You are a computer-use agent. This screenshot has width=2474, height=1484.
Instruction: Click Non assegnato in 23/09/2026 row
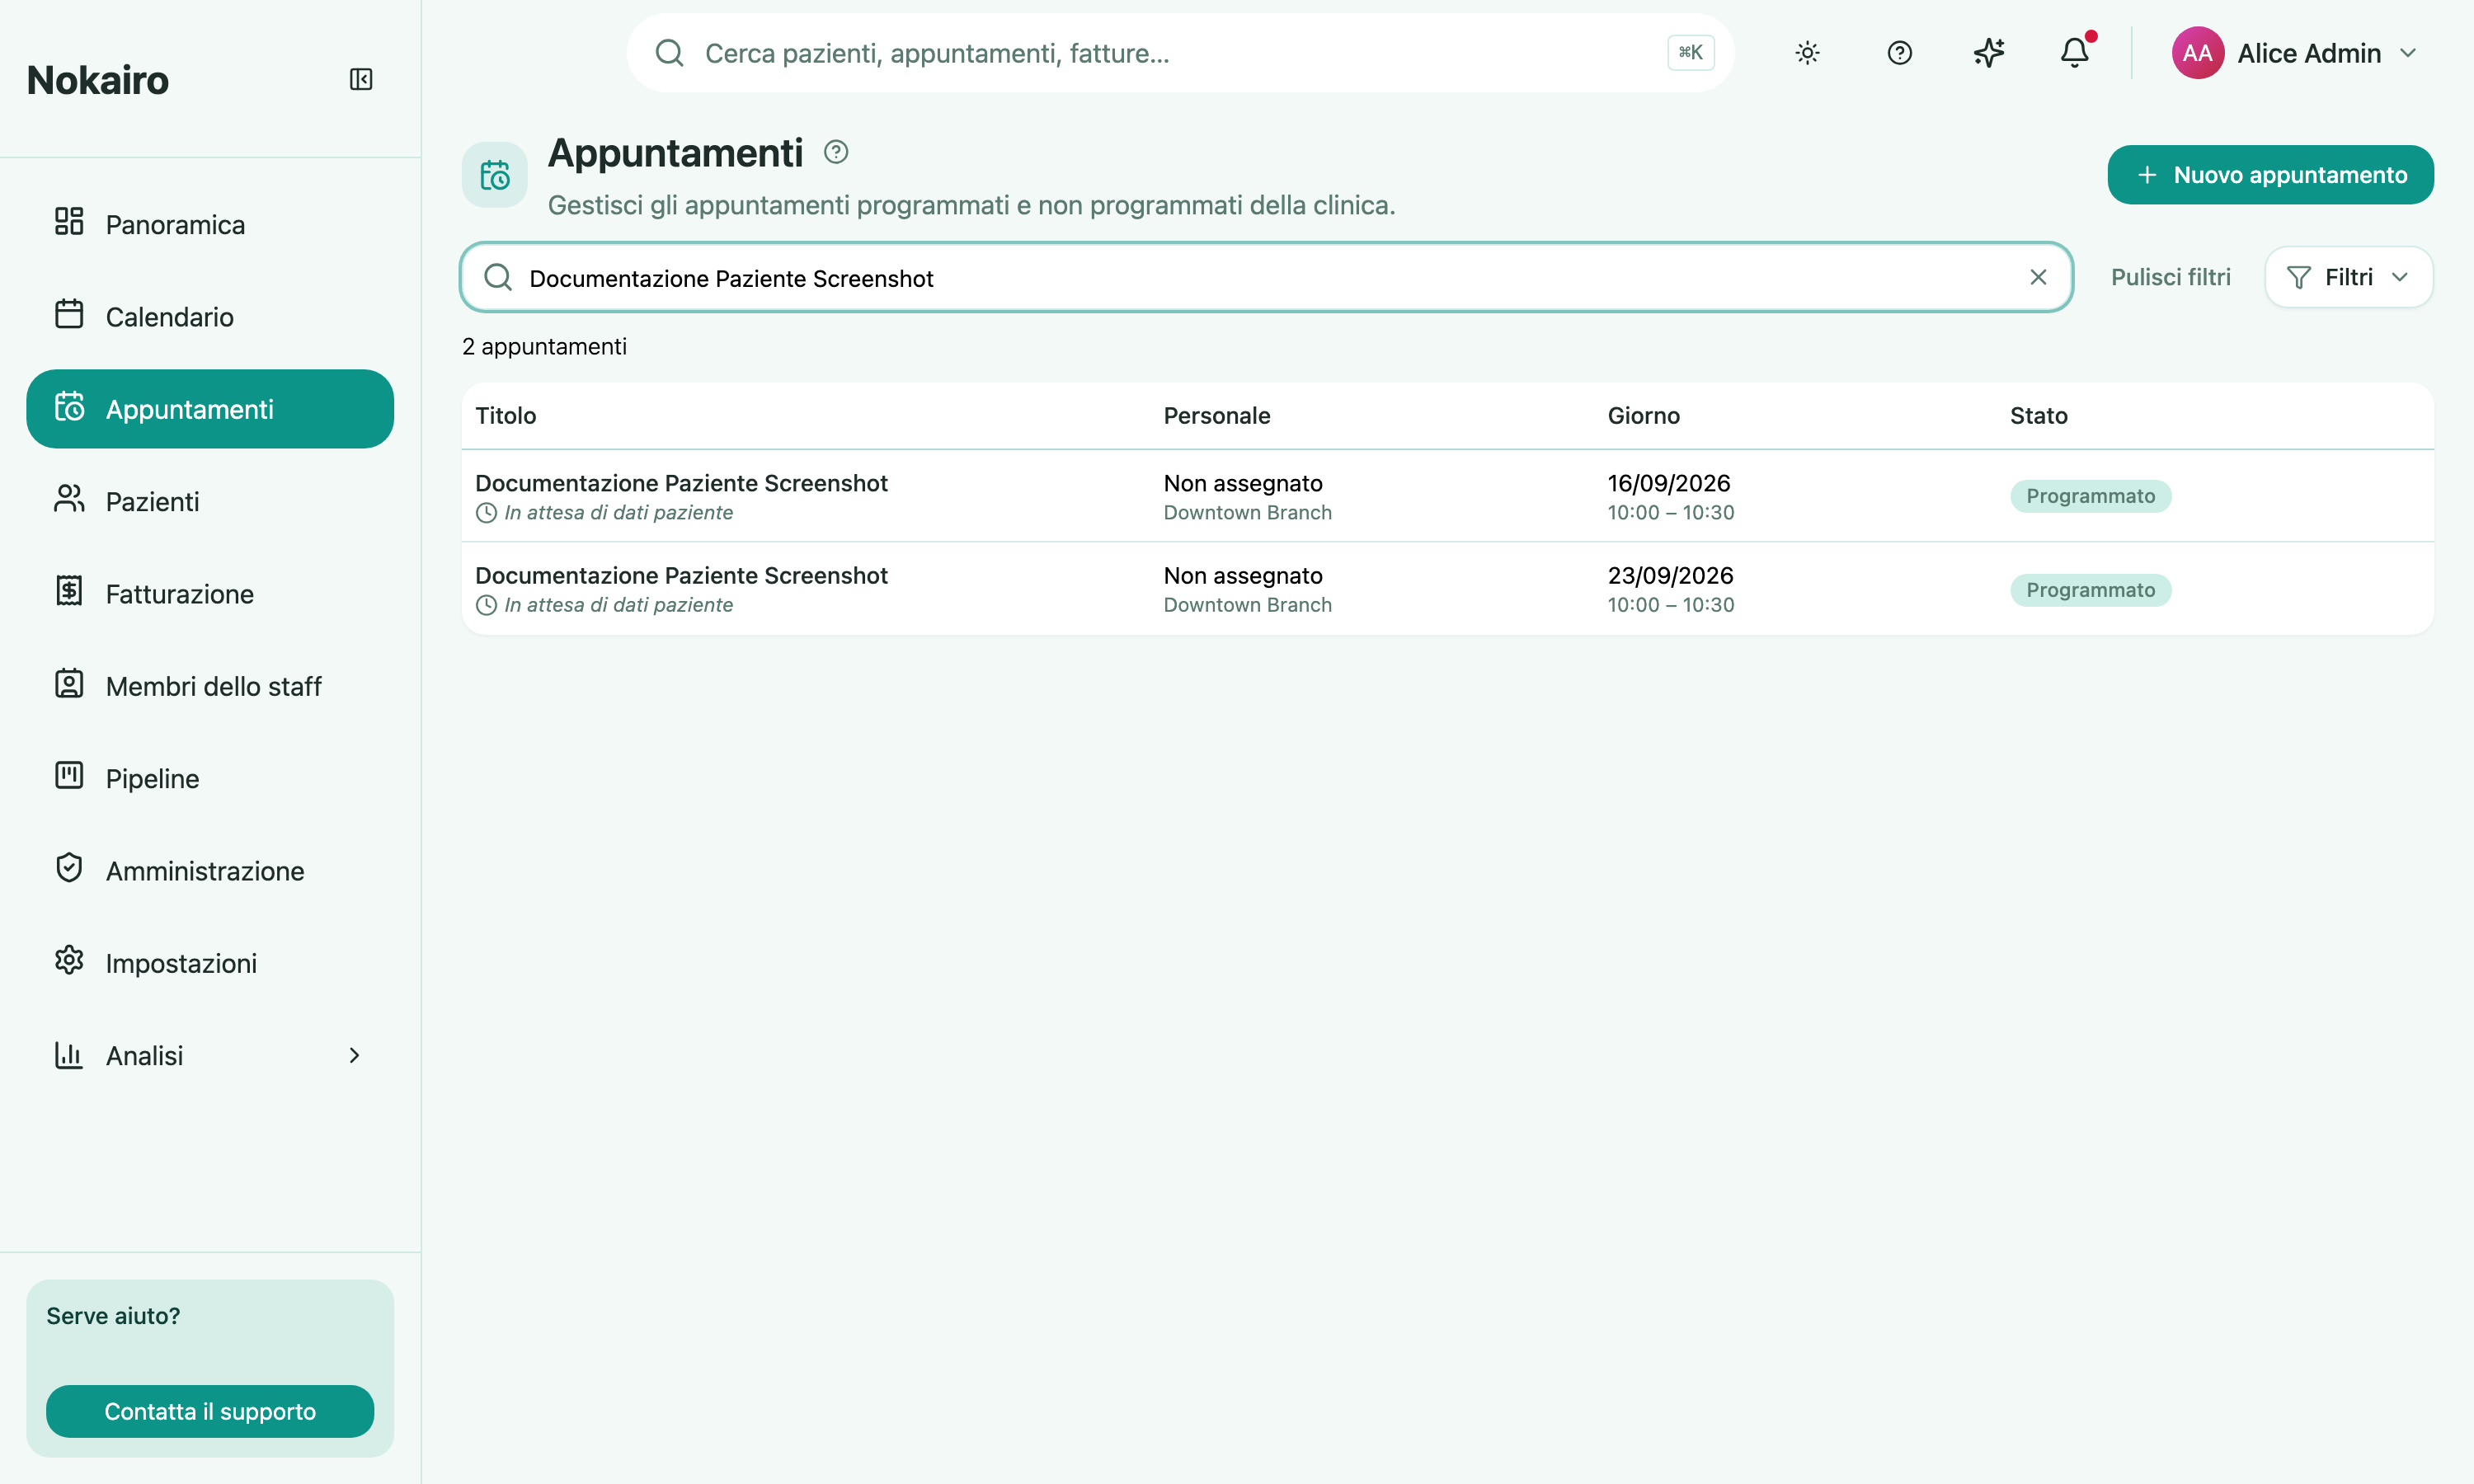(x=1242, y=575)
